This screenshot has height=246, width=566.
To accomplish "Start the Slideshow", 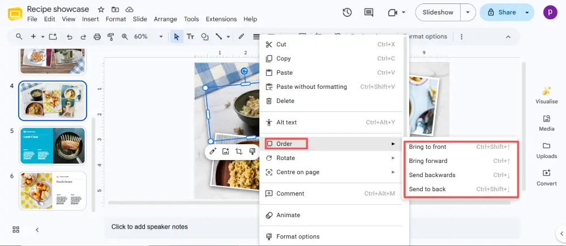I will 438,12.
